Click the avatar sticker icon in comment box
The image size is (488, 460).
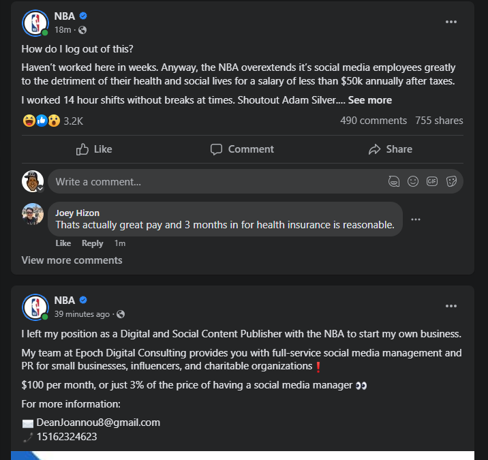[393, 181]
